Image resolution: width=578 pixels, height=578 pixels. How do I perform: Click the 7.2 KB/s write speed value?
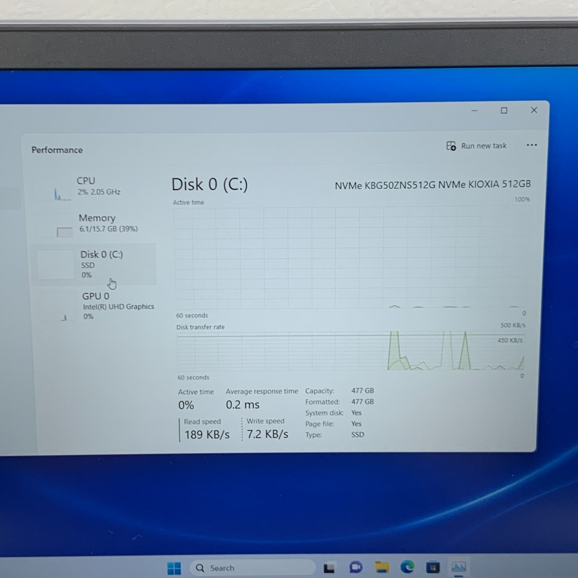coord(267,434)
